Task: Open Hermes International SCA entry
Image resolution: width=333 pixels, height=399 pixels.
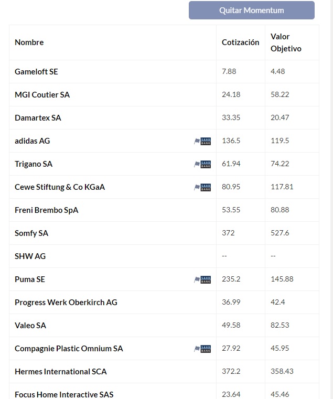Action: pos(61,372)
